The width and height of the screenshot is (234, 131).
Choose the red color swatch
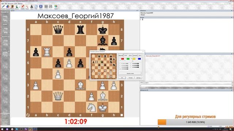pyautogui.click(x=123, y=59)
